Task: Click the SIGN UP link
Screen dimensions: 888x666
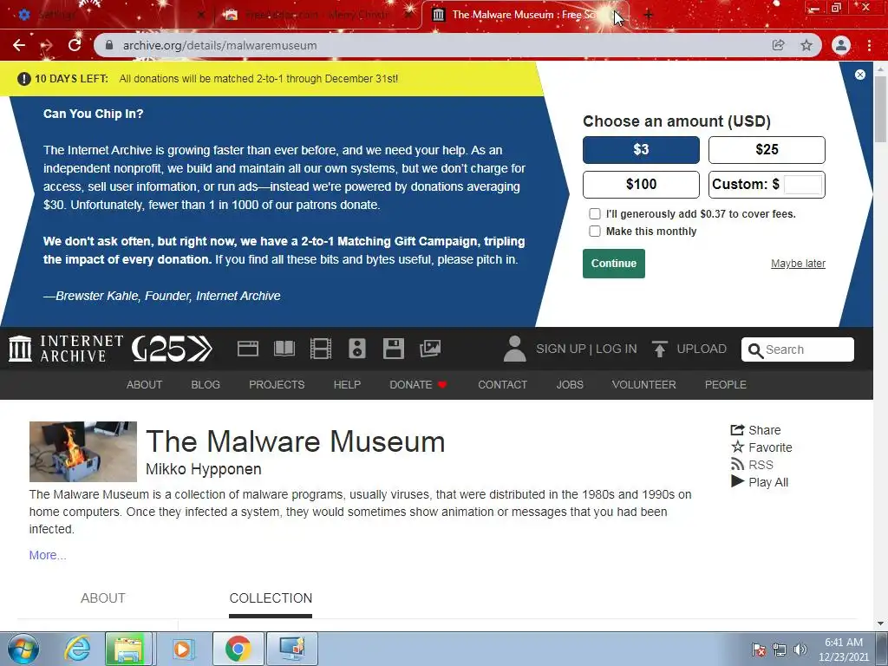Action: [561, 349]
